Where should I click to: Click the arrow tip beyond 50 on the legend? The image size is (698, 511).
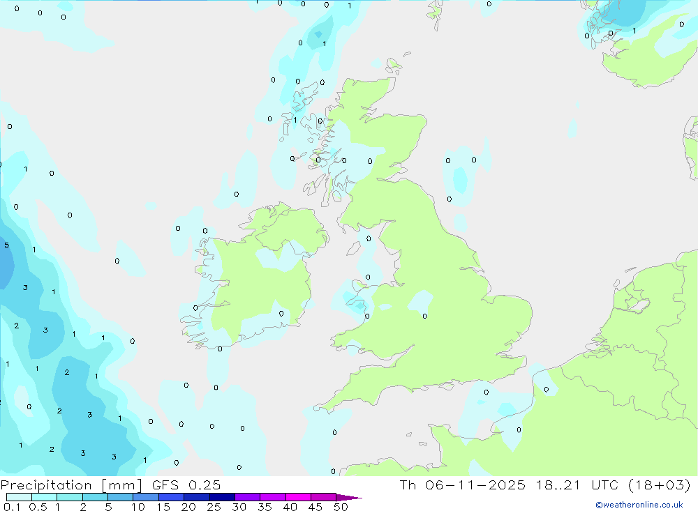349,498
